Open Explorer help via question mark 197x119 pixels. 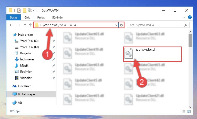click(190, 17)
